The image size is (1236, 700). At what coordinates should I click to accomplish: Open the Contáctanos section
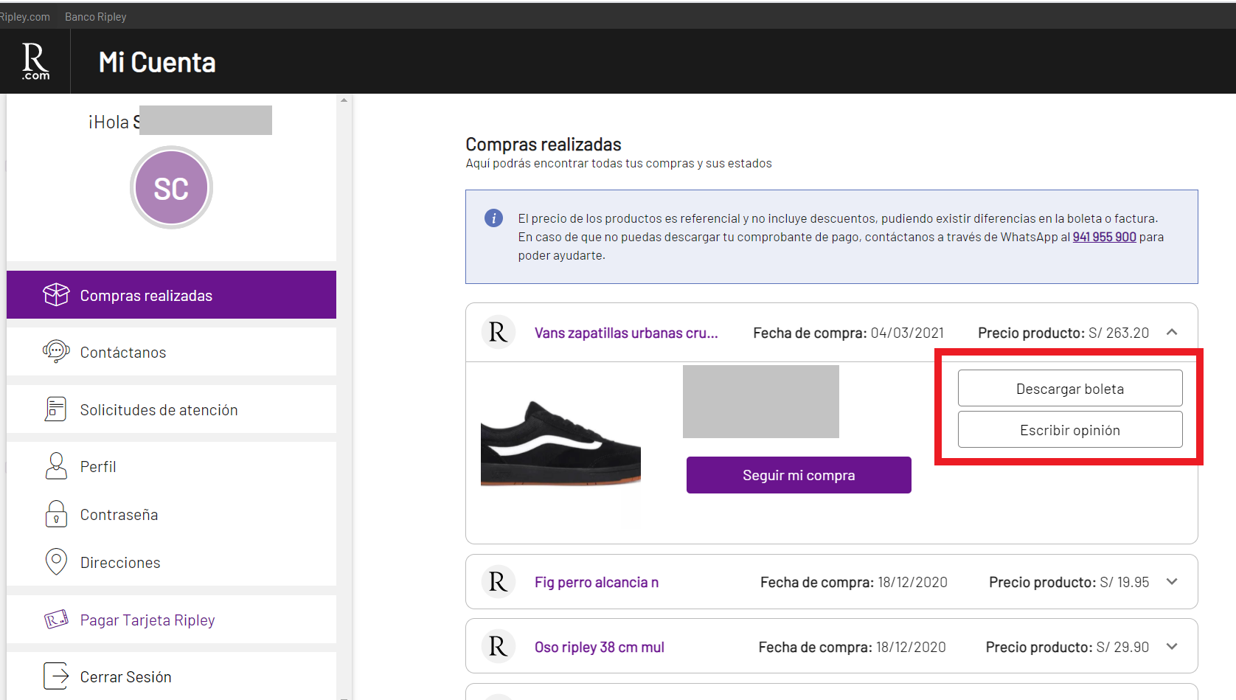pos(171,352)
